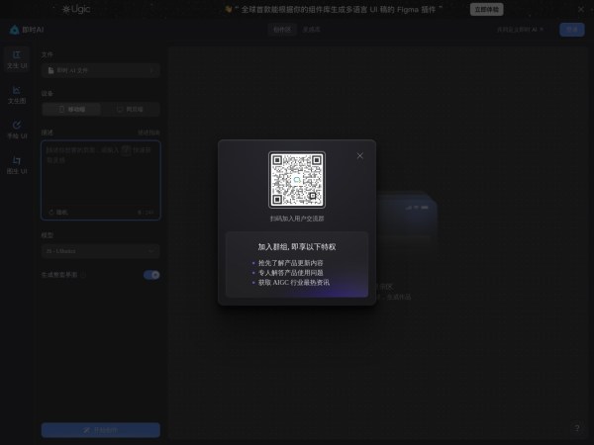Close the QR code group popup
Image resolution: width=594 pixels, height=445 pixels.
(359, 155)
